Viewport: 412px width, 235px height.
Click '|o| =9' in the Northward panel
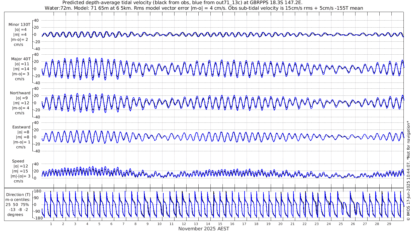[x=21, y=98]
